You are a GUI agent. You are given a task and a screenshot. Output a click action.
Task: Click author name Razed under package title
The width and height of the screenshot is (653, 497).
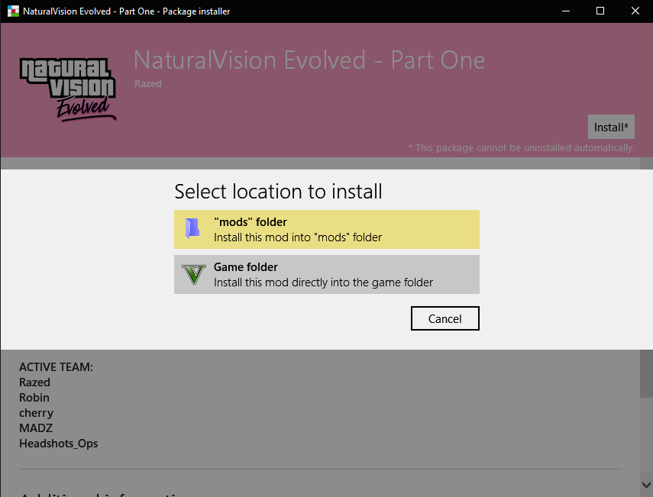click(147, 83)
